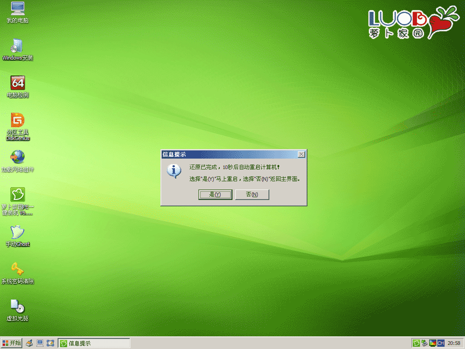Close the 信息提示 dialog
465x349 pixels.
click(x=301, y=155)
